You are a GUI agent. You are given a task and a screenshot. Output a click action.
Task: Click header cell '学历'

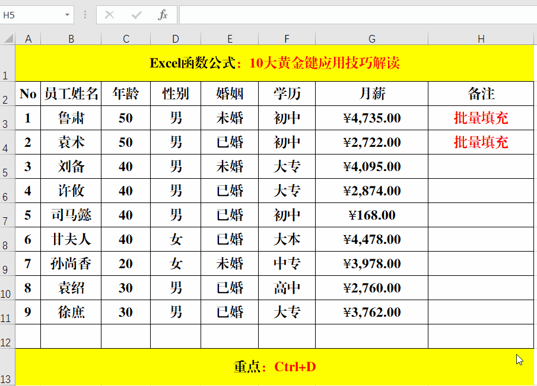coord(287,94)
